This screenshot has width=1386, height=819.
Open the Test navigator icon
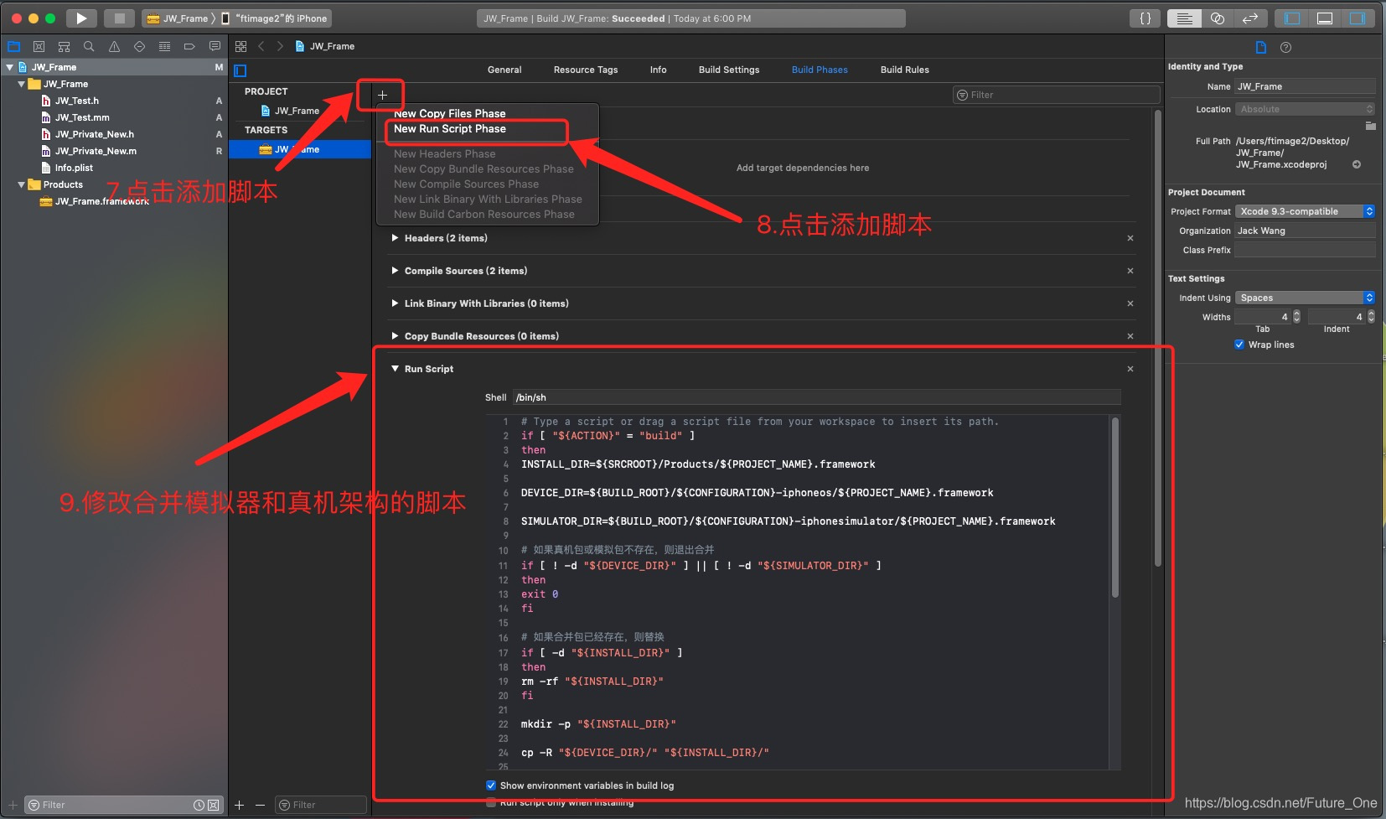click(139, 46)
